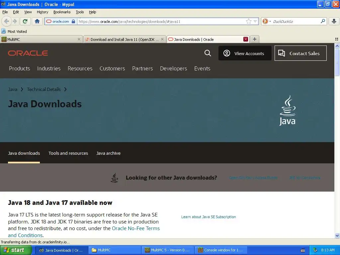Open the Windows start button
This screenshot has height=255, width=340.
16,250
